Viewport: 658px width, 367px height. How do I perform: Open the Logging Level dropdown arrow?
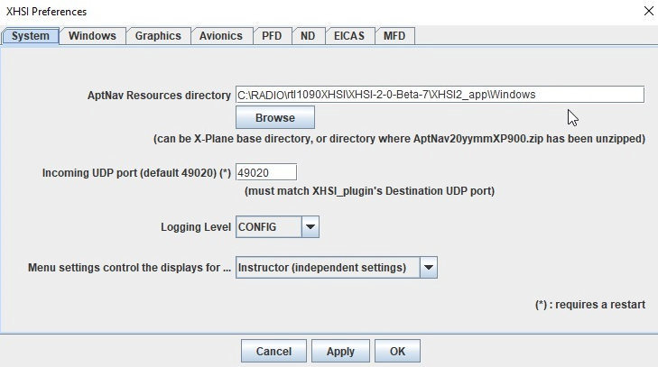[x=310, y=227]
